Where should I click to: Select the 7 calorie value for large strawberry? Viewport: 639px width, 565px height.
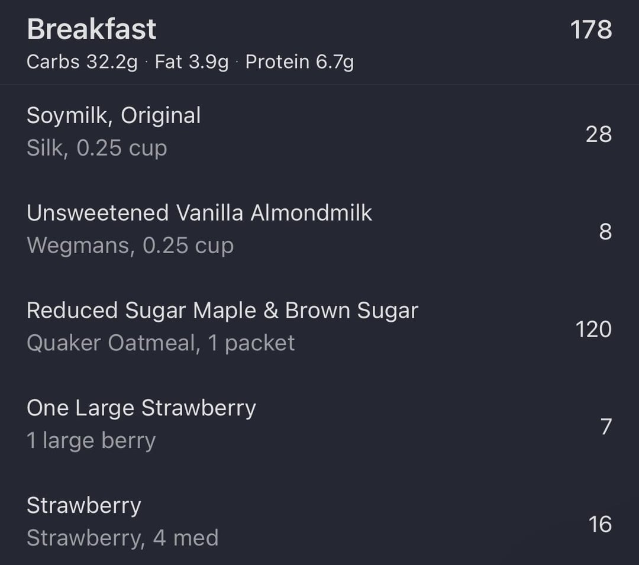[x=606, y=427]
